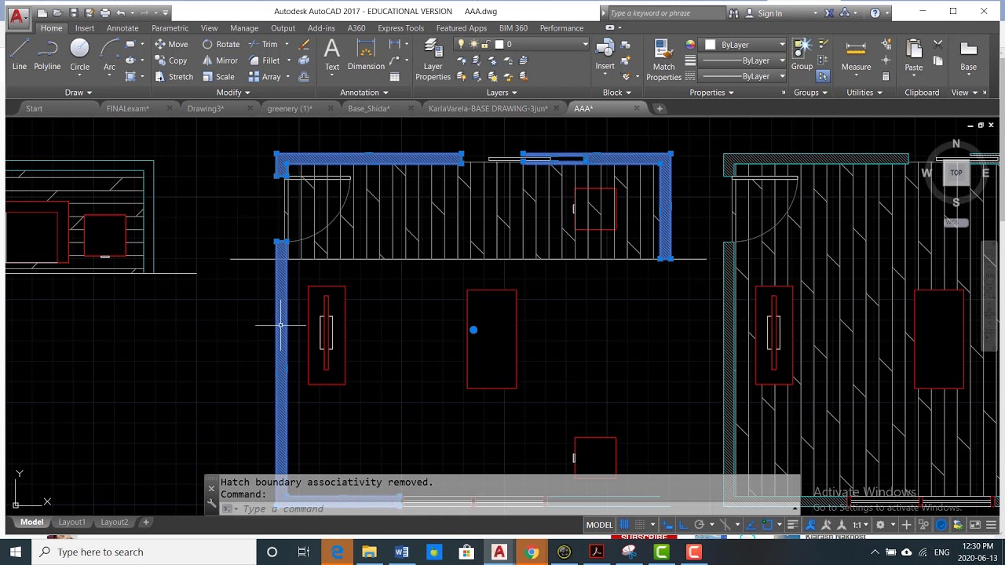Toggle the MODEL space status button
Image resolution: width=1005 pixels, height=565 pixels.
(599, 525)
